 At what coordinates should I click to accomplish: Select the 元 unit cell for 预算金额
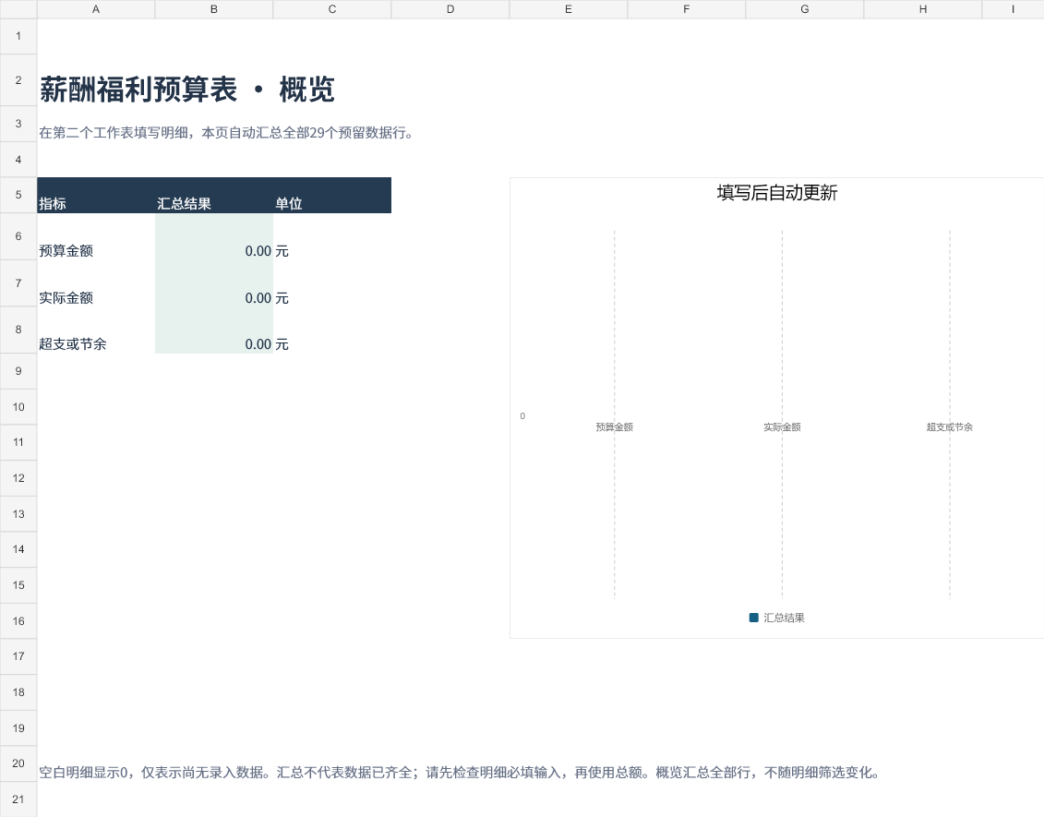(332, 236)
